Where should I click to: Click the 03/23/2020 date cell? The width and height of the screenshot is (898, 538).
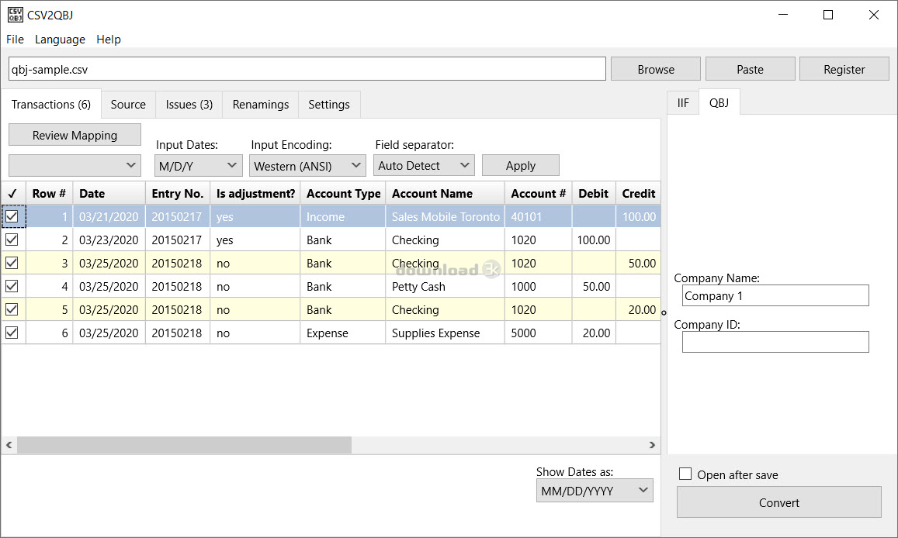pos(109,240)
